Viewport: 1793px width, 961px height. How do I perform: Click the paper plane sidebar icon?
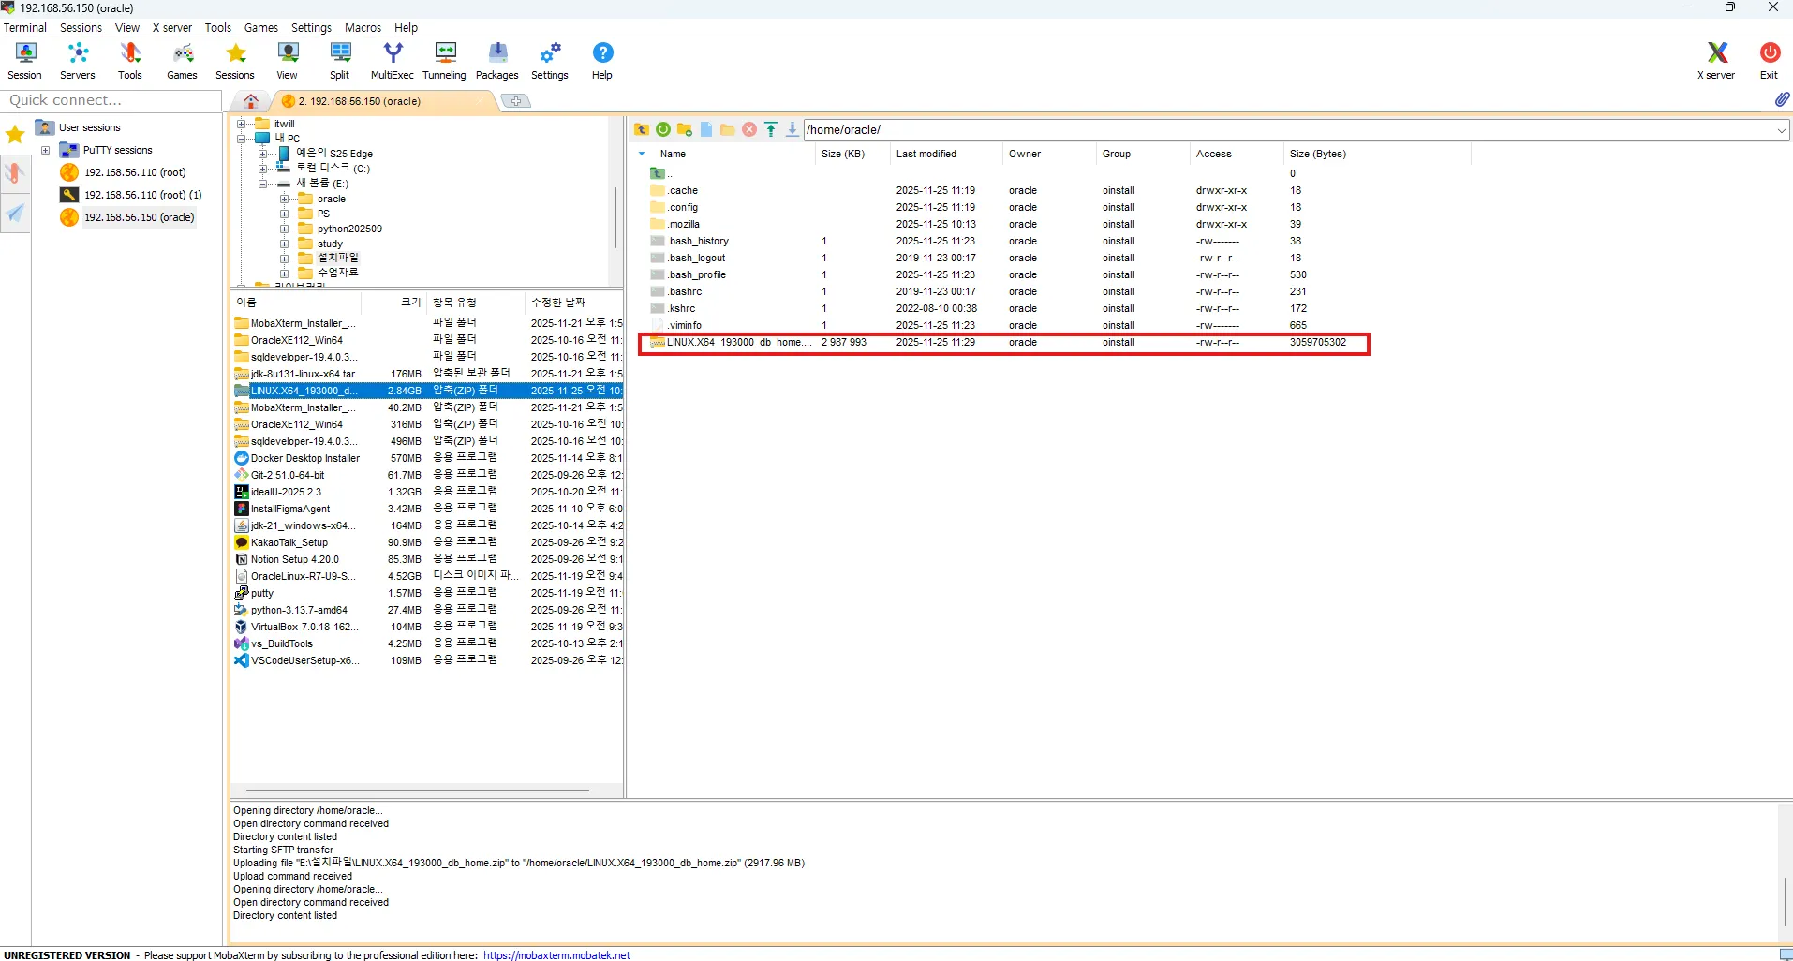pos(15,214)
